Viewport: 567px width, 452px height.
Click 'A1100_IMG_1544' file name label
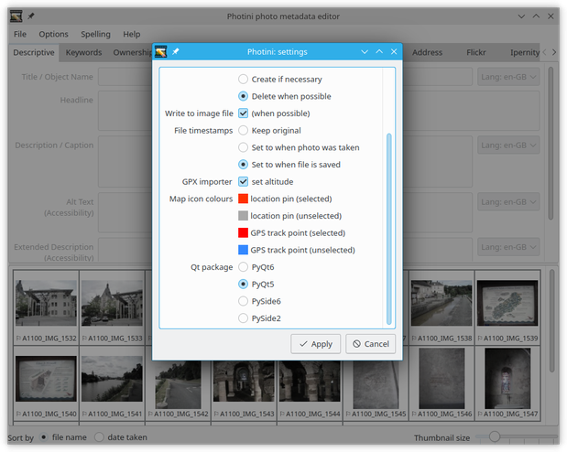tap(313, 414)
